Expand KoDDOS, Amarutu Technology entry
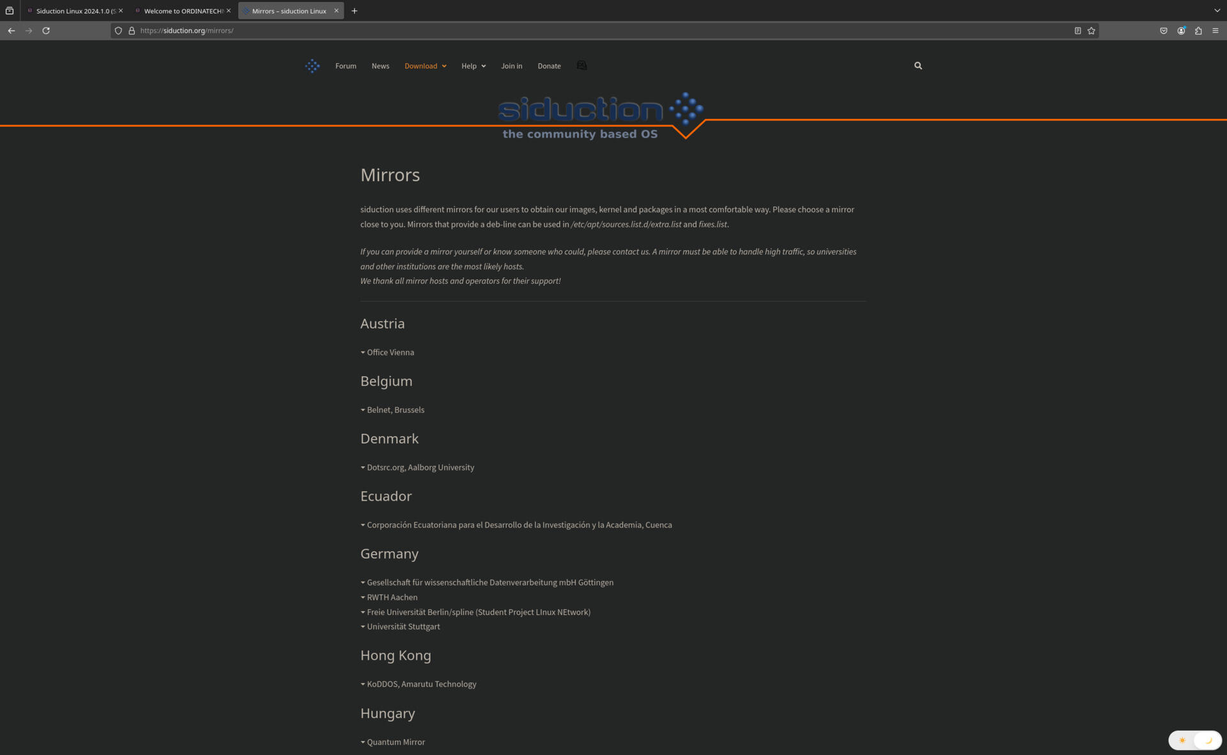The image size is (1227, 755). tap(419, 684)
